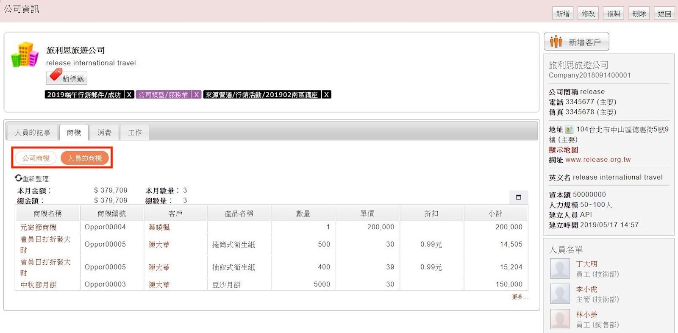Switch to 人員的記事 tab
678x333 pixels.
[33, 133]
